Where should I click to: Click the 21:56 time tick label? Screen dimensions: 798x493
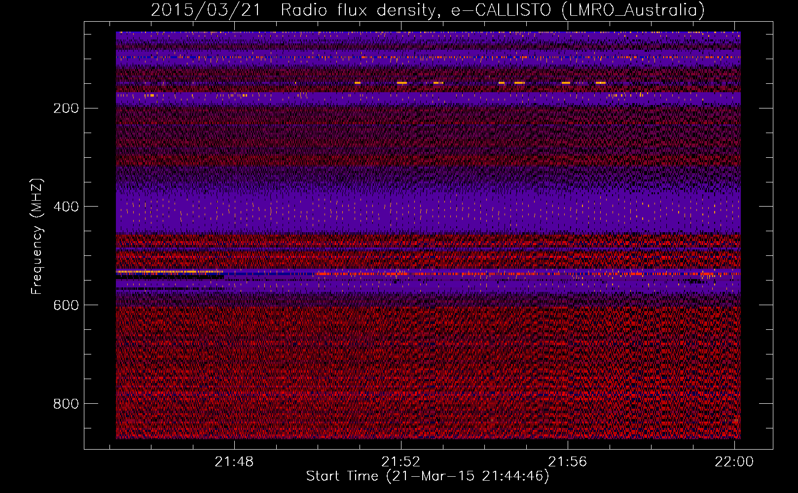(568, 462)
